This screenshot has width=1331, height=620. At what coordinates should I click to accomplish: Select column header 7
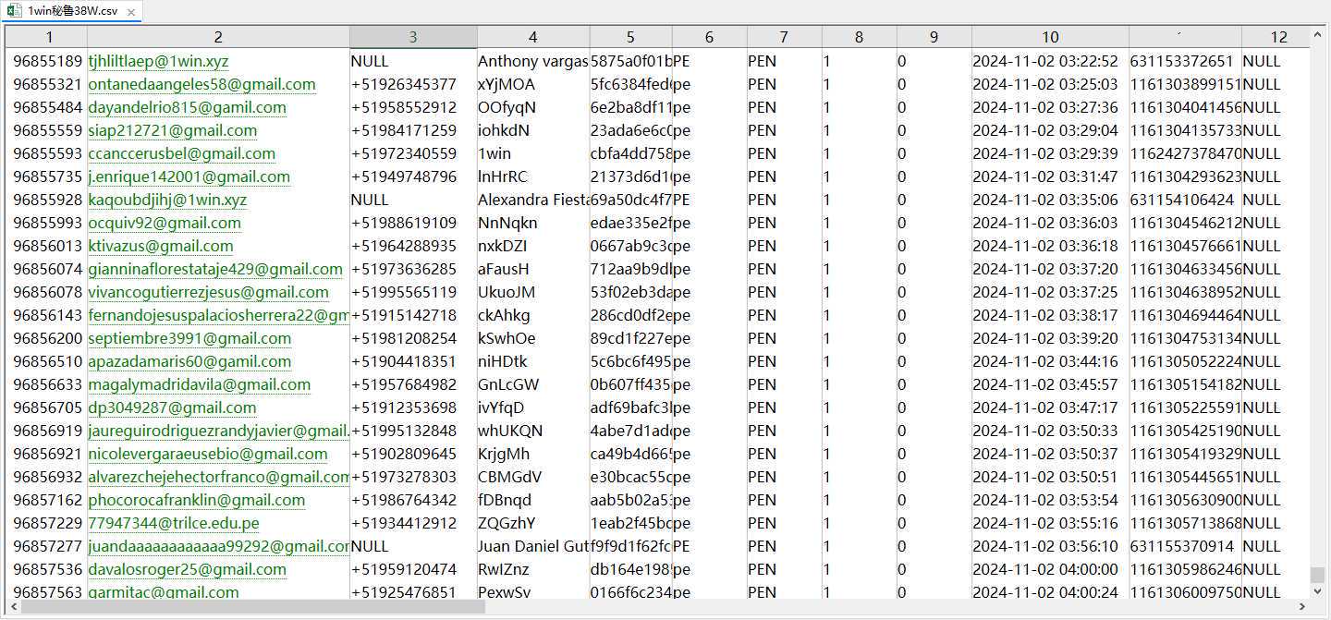click(784, 37)
